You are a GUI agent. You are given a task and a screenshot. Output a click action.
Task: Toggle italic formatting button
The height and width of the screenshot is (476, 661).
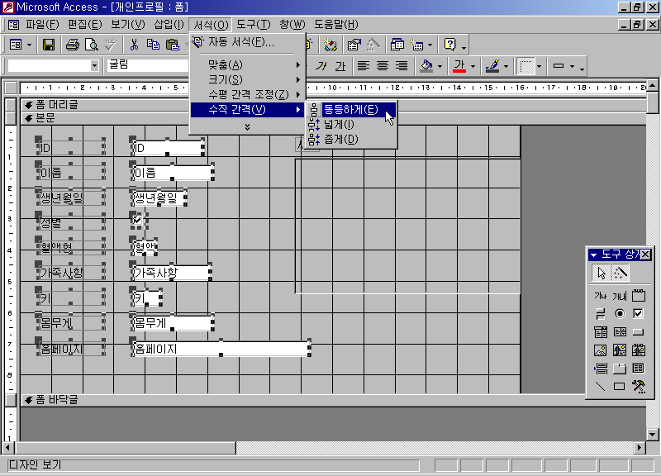coord(321,66)
